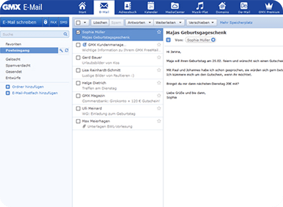
Task: Star the Sophia Müller email
Action: [x=159, y=32]
